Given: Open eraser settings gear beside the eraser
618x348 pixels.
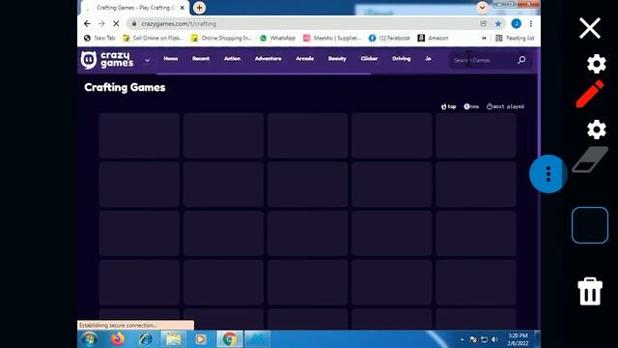Looking at the screenshot, I should 597,130.
